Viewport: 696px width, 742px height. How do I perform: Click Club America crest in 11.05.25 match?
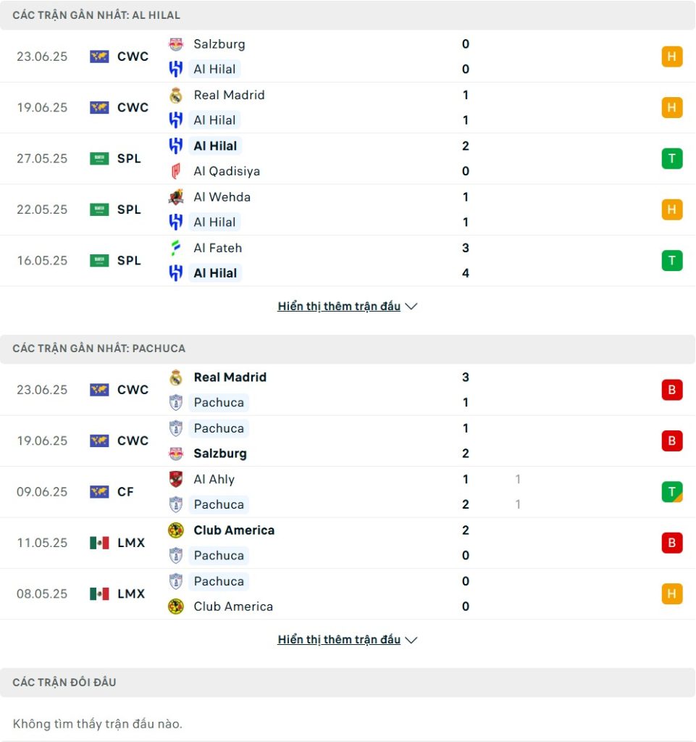[176, 530]
